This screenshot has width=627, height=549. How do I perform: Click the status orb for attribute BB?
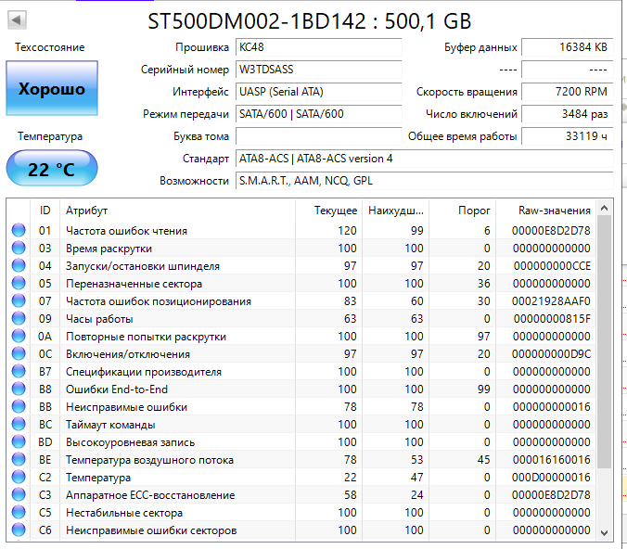(19, 406)
